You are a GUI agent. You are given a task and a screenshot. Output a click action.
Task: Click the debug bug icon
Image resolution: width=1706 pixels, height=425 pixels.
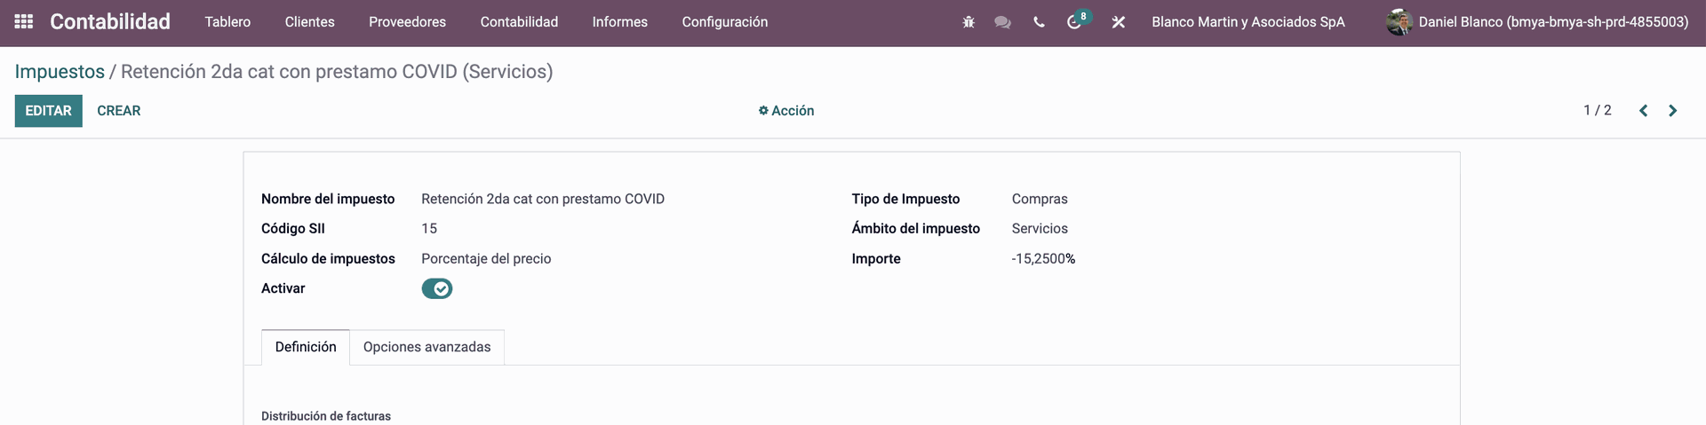click(969, 22)
